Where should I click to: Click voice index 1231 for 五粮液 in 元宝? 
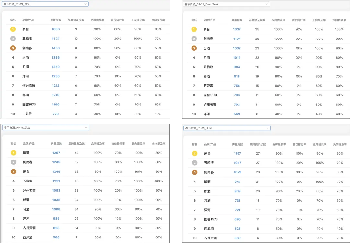click(x=56, y=181)
